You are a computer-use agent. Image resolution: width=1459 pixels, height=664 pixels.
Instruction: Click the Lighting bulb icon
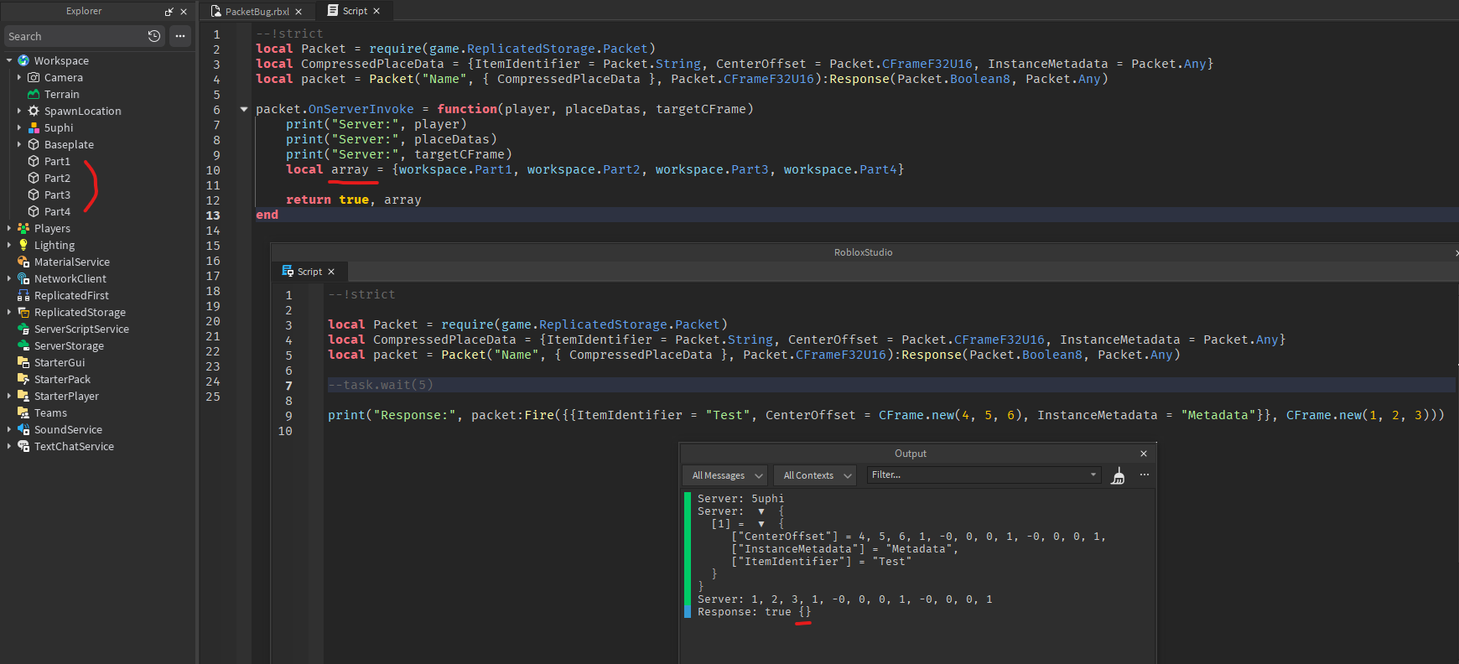[23, 245]
